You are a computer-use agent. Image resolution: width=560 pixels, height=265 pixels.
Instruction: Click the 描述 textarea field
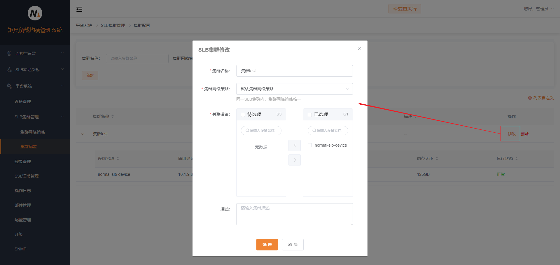click(x=294, y=214)
